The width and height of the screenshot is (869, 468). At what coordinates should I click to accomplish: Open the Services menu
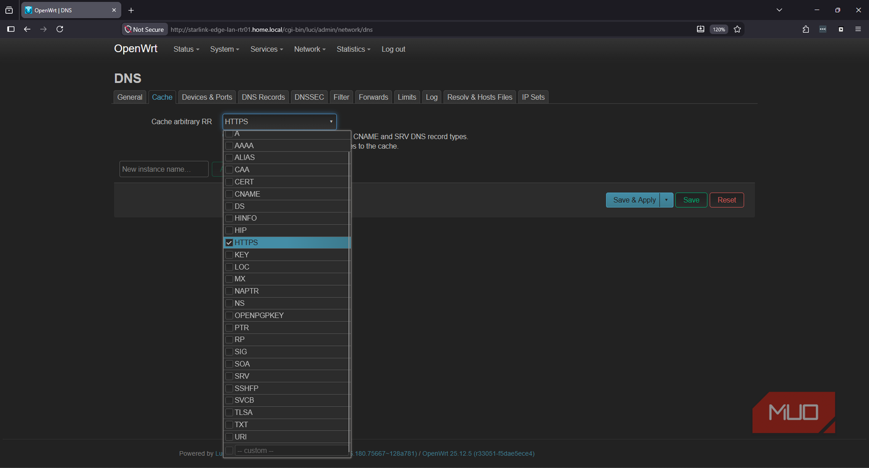click(266, 49)
